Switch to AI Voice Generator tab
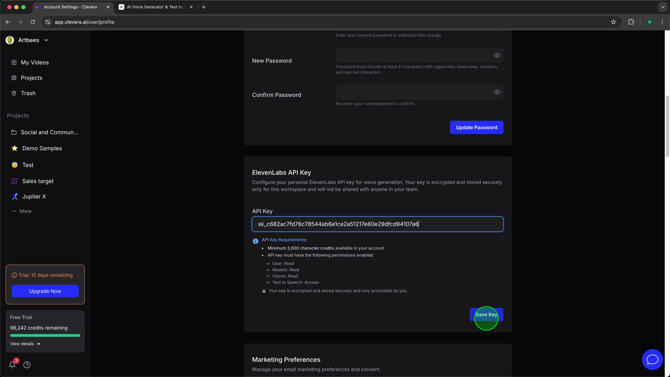The width and height of the screenshot is (670, 377). coord(154,7)
